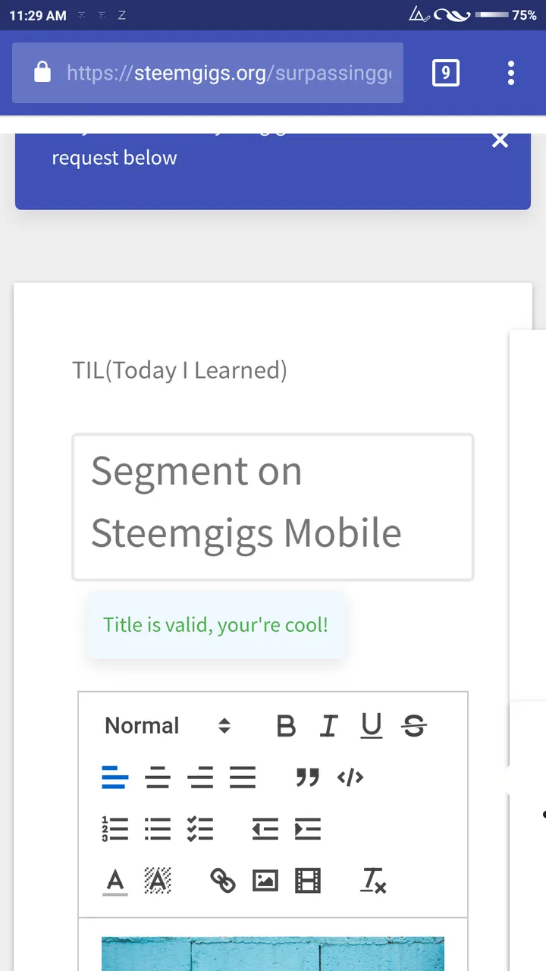Open browser three-dot menu
Screen dimensions: 546x971
tap(511, 73)
